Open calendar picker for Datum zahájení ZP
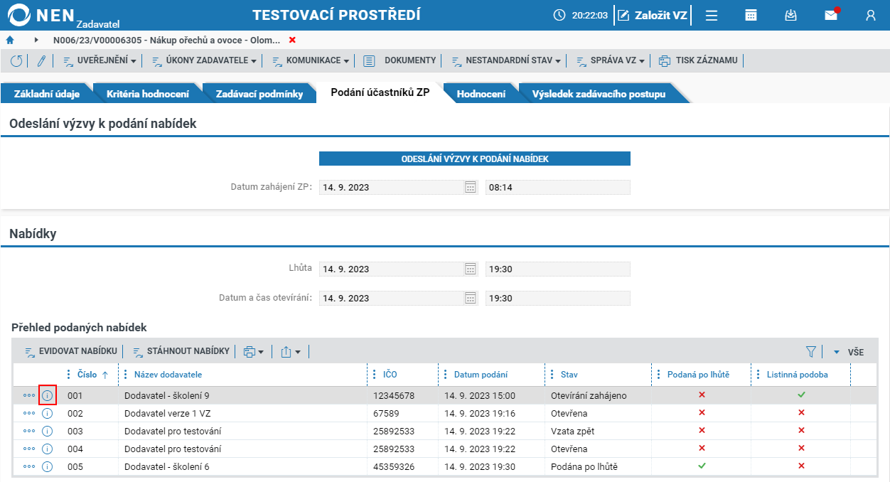The image size is (890, 482). click(x=470, y=188)
